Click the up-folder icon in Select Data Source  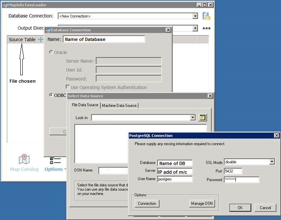202,118
